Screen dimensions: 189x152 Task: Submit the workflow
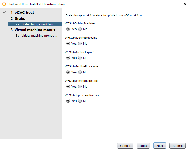tap(177, 146)
